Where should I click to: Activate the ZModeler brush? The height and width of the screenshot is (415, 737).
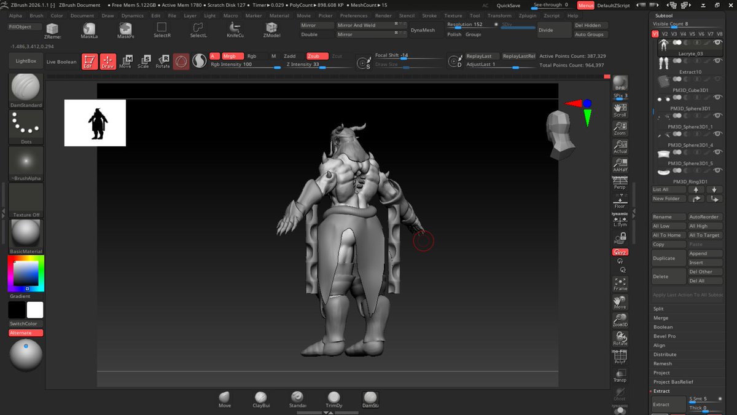271,31
